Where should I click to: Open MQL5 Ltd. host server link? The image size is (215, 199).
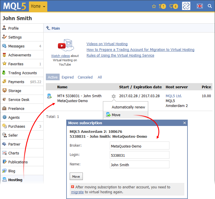[174, 96]
